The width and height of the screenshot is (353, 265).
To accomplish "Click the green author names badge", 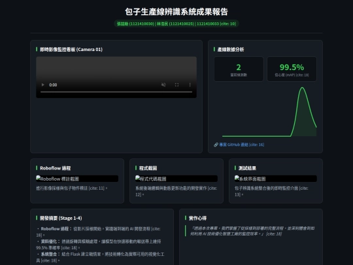I will tap(176, 24).
